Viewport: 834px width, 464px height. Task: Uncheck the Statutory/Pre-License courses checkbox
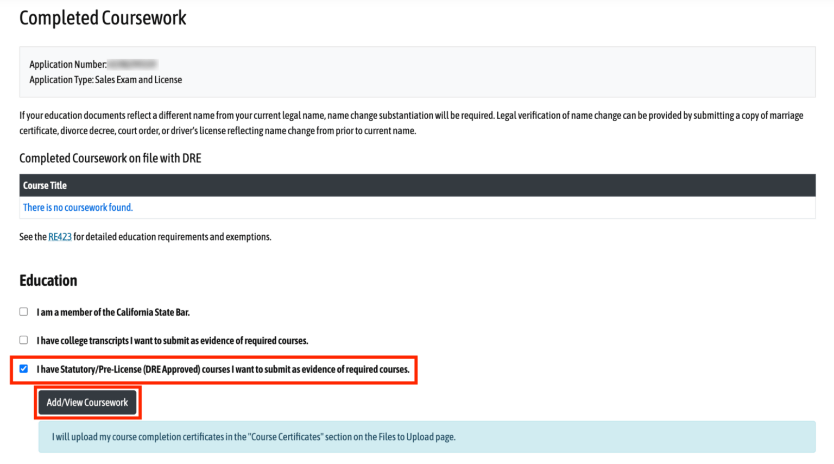[24, 369]
